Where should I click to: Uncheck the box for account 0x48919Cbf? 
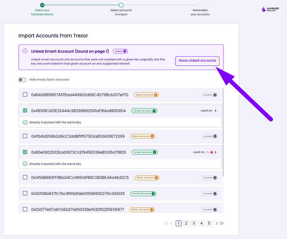[25, 111]
